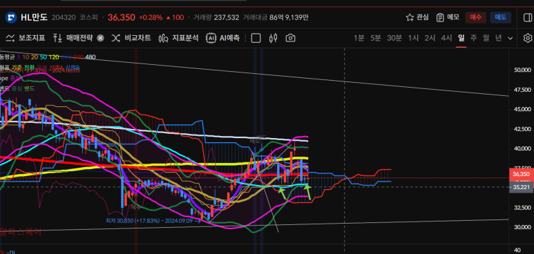534x254 pixels.
Task: Add stock to 관심 watchlist
Action: click(x=417, y=17)
